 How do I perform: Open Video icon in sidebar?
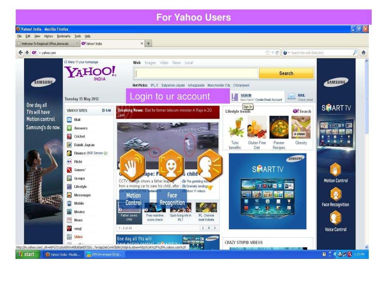pos(69,237)
